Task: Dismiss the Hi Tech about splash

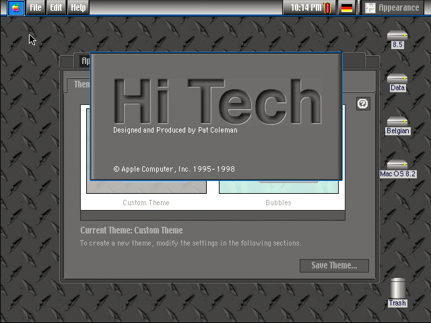Action: 216,116
